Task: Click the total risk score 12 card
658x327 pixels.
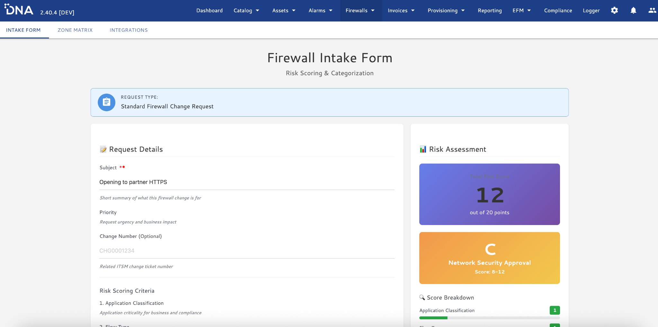Action: [x=489, y=194]
